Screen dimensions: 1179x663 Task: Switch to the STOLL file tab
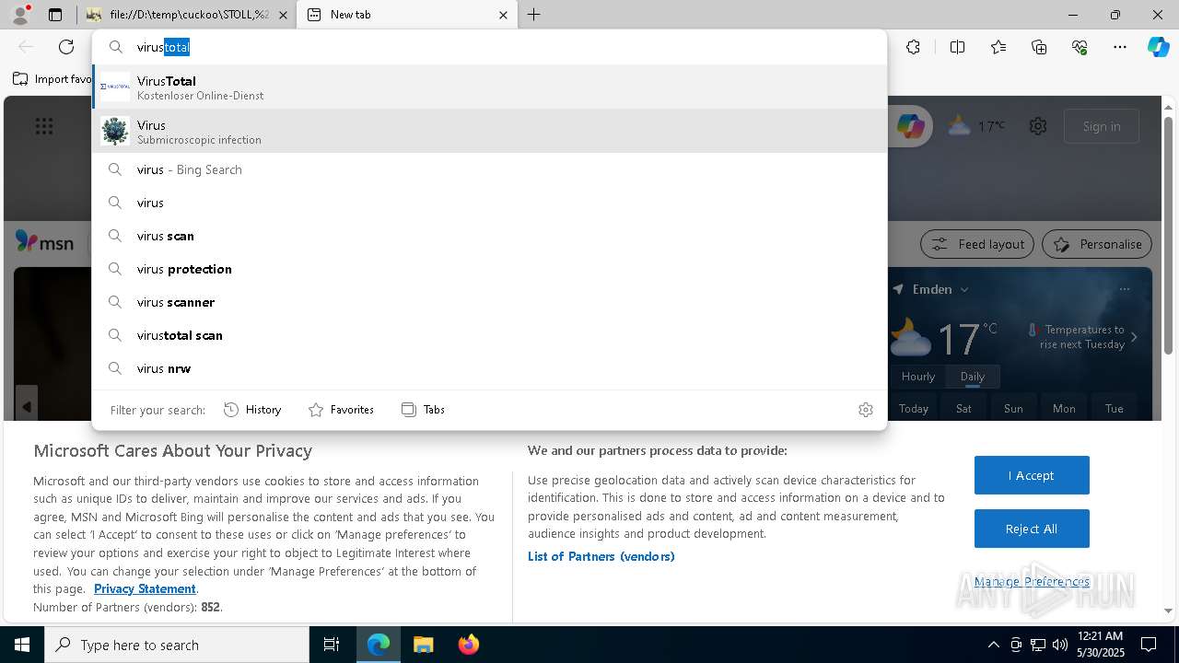[x=188, y=15]
